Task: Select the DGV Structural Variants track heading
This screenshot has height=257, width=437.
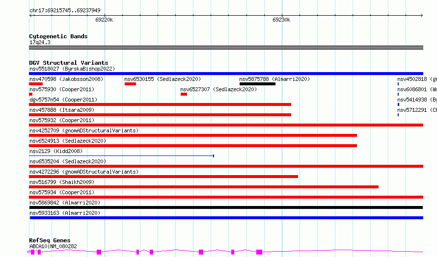Action: (69, 63)
